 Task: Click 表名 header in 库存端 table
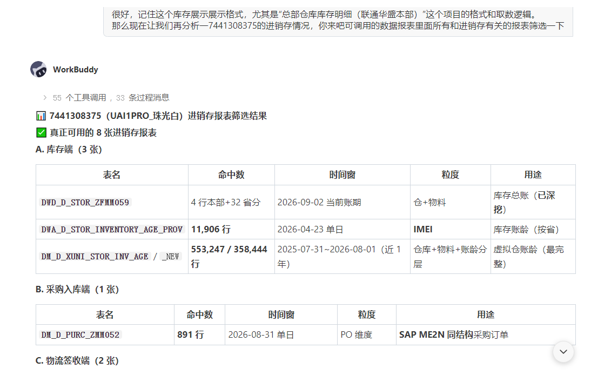click(x=112, y=175)
